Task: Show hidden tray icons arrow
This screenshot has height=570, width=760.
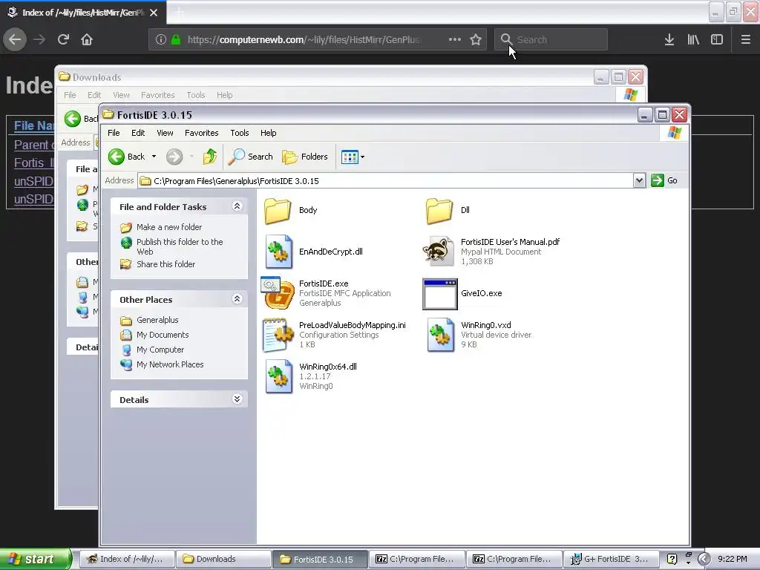Action: click(x=704, y=559)
